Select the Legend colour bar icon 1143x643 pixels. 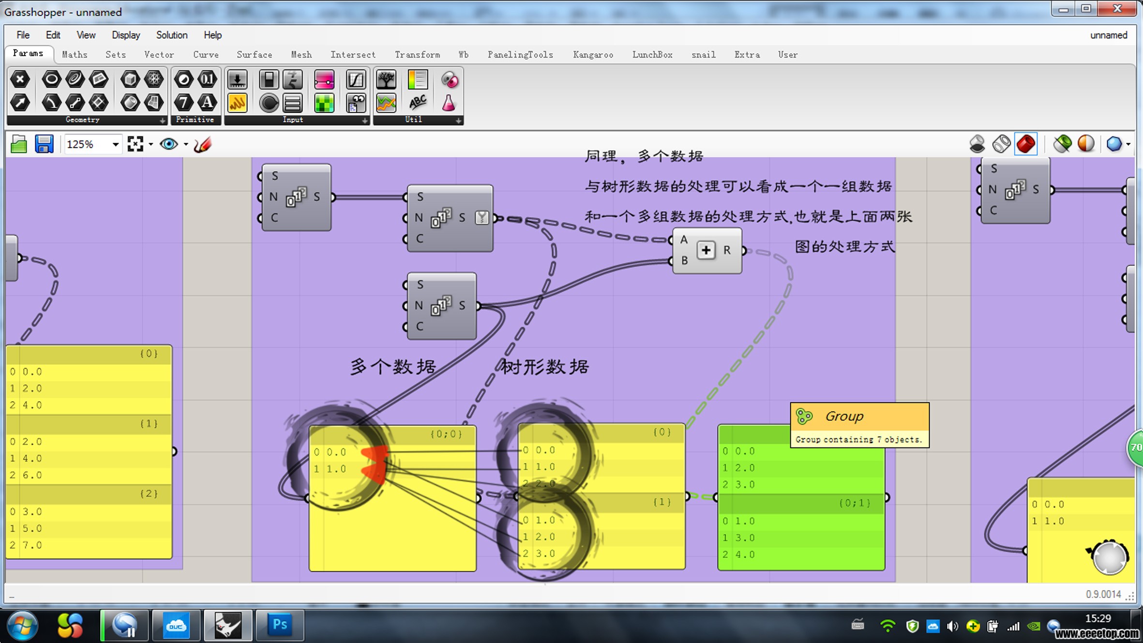(418, 79)
